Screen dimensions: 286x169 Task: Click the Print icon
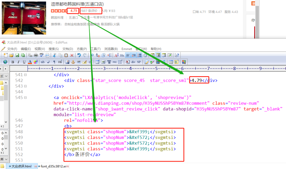(x=36, y=55)
